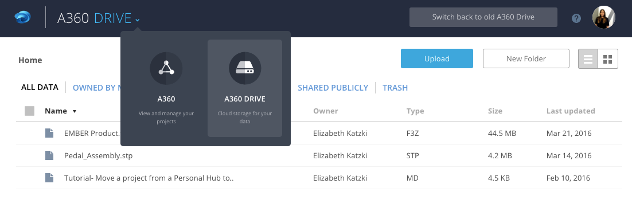Image resolution: width=632 pixels, height=207 pixels.
Task: Open the A360 Drive product switcher chevron
Action: (x=138, y=19)
